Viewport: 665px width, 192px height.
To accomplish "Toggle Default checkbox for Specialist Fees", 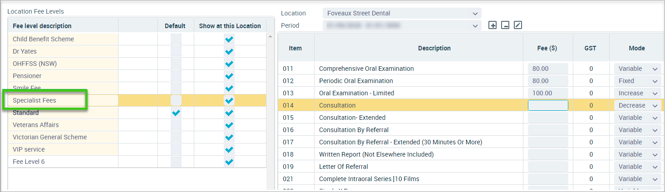I will [x=176, y=100].
